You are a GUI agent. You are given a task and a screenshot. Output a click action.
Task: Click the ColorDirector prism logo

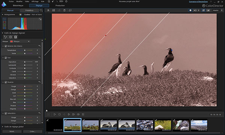[4, 4]
